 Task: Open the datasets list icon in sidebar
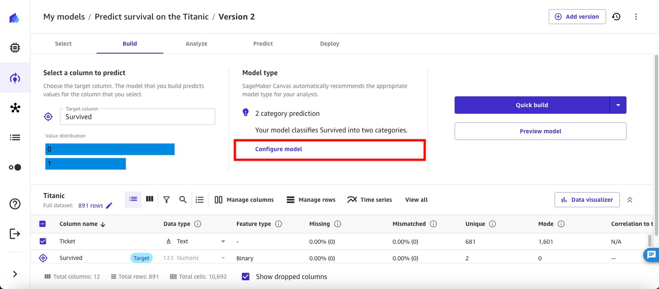tap(15, 137)
